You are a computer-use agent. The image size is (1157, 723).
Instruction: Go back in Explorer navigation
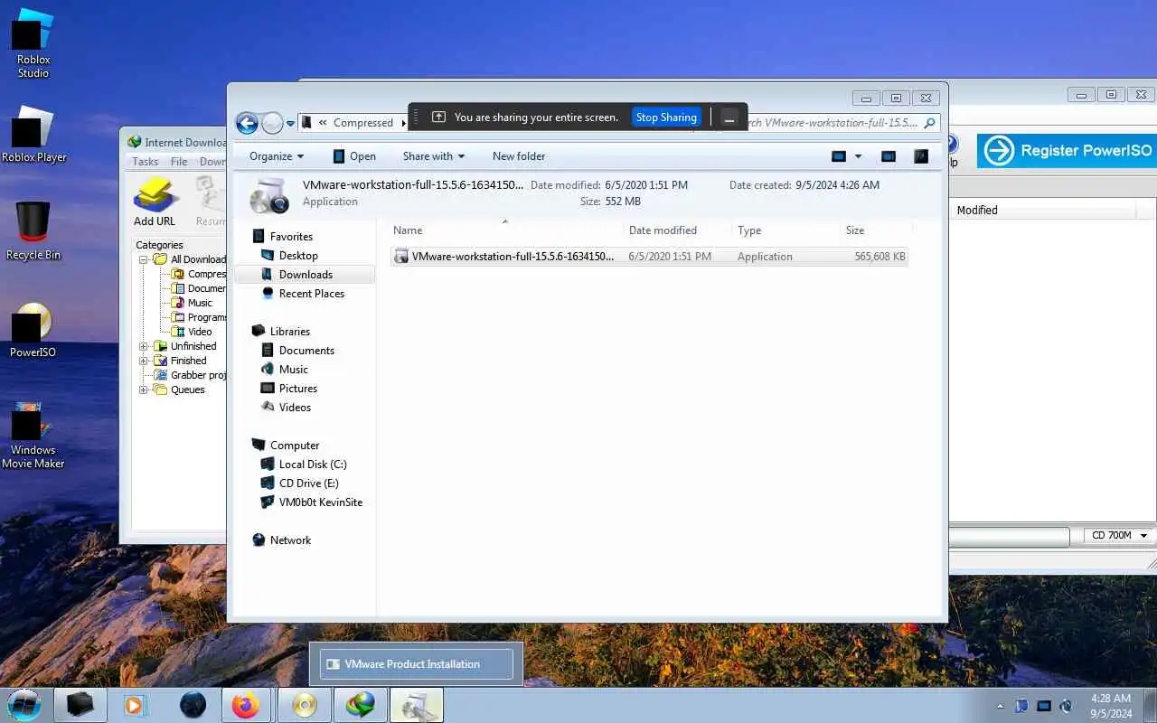click(x=247, y=123)
